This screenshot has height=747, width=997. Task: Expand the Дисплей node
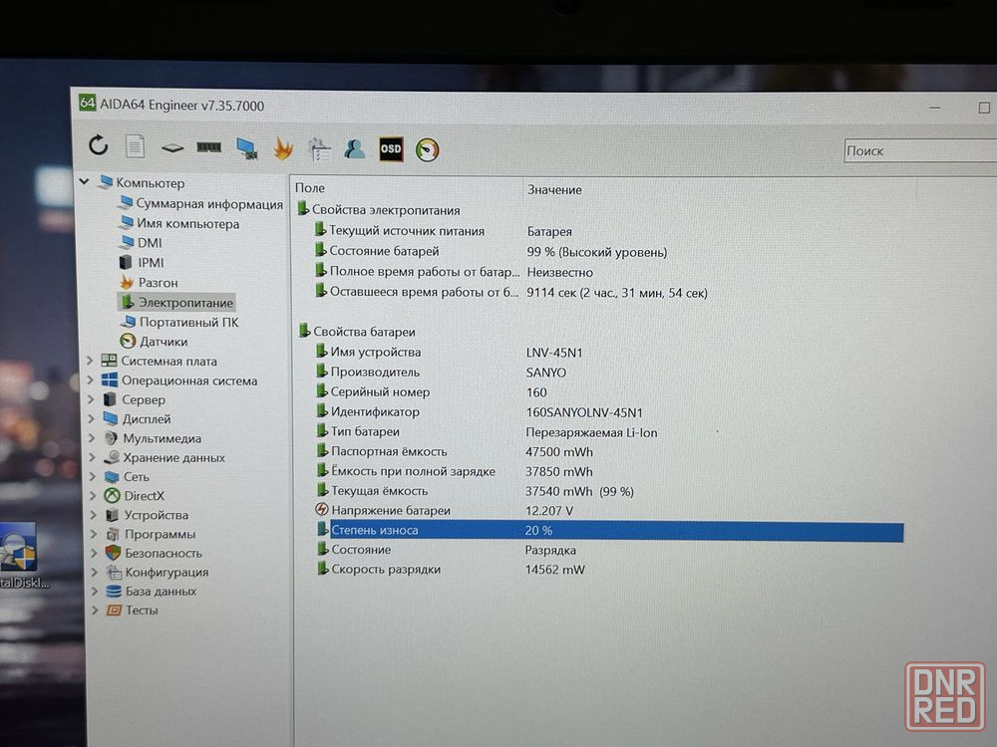point(92,419)
